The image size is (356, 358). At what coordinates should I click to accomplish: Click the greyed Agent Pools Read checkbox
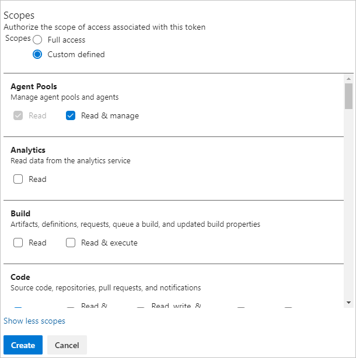point(18,115)
